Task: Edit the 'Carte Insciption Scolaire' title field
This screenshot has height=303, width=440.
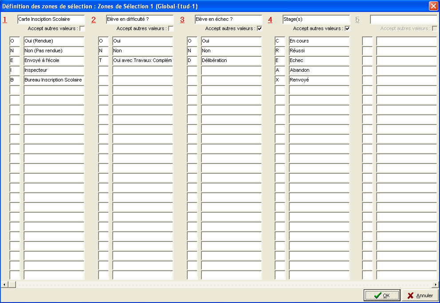Action: [51, 19]
